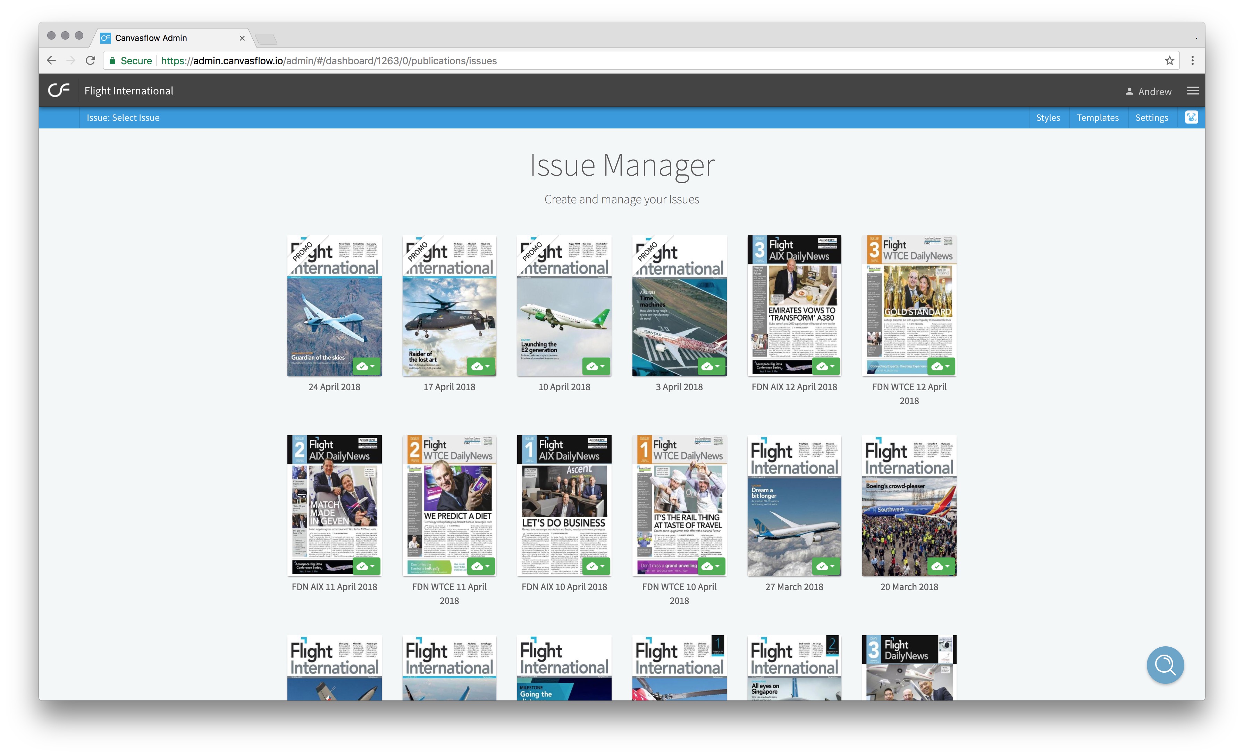Open Chrome three-dot menu
Image resolution: width=1244 pixels, height=756 pixels.
(1193, 61)
